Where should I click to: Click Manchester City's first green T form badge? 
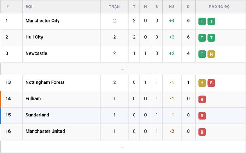[202, 21]
